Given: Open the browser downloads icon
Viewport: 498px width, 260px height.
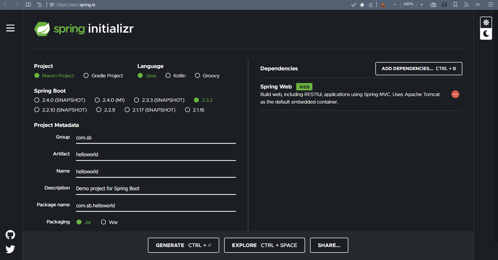Looking at the screenshot, I should click(x=383, y=5).
